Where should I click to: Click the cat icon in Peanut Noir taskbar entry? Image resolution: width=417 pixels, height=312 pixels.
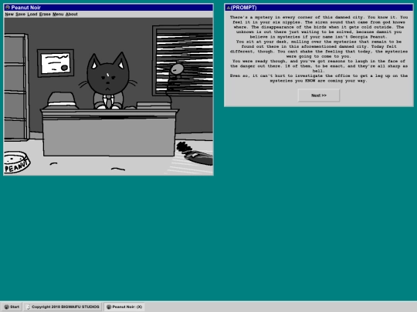pos(109,307)
